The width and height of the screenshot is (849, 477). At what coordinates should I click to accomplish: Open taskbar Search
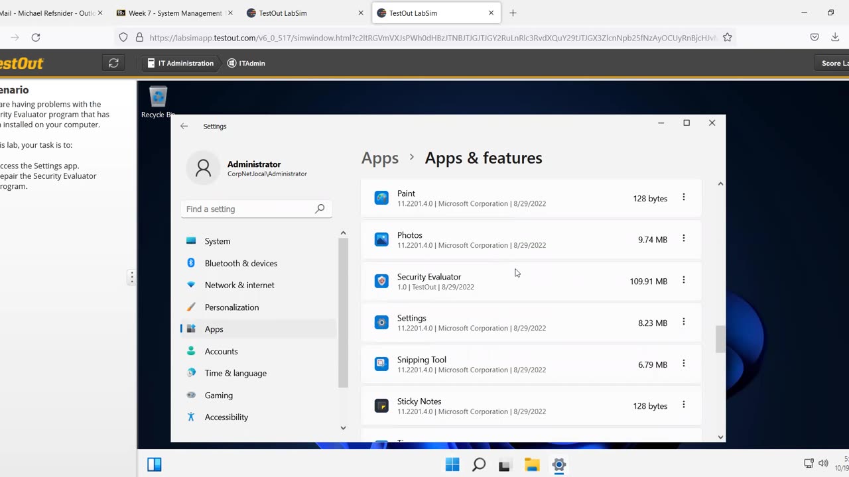coord(479,464)
